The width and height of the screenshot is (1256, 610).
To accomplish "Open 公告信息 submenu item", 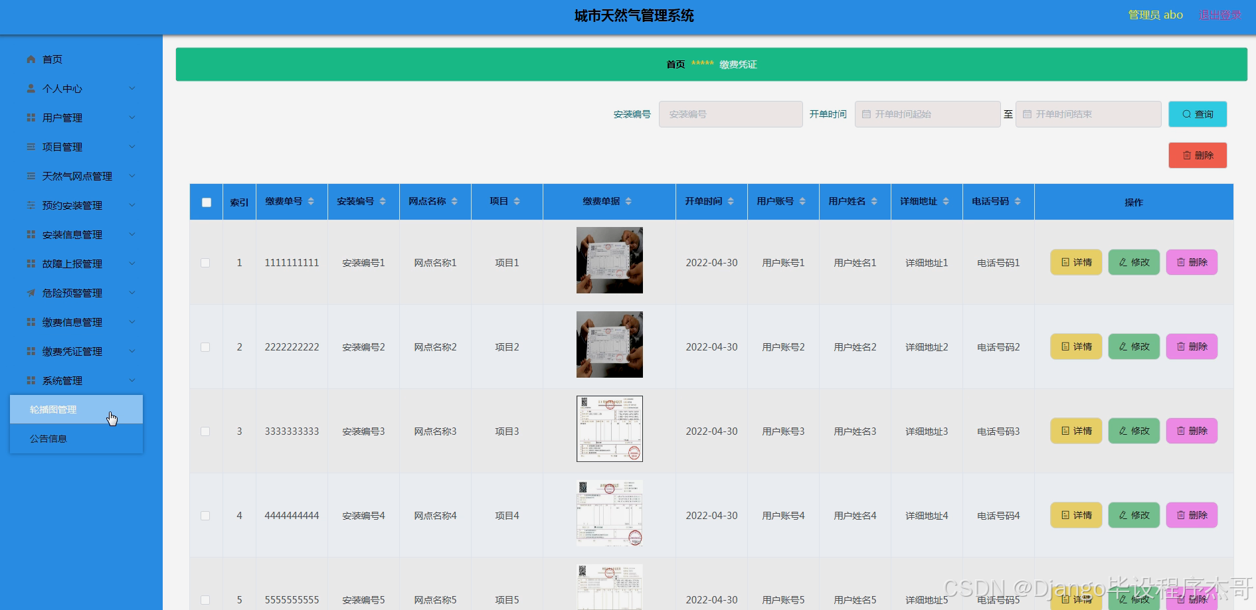I will pos(76,439).
